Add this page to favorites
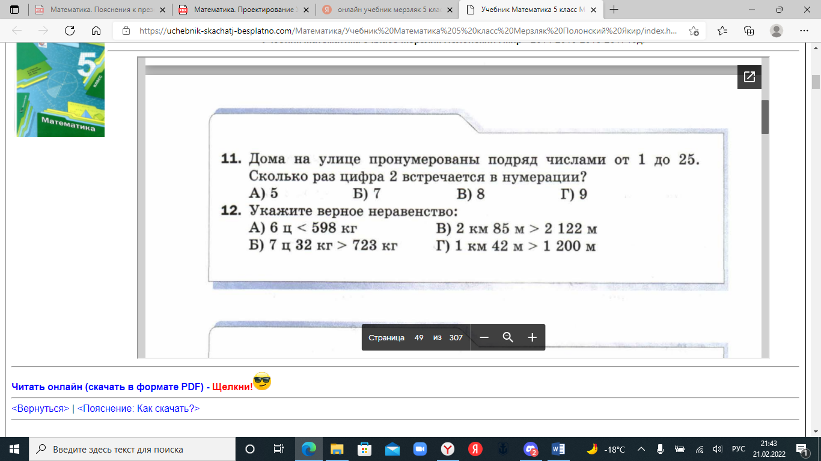This screenshot has height=461, width=821. tap(694, 31)
